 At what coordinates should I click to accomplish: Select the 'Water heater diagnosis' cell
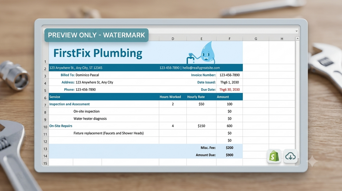coord(90,119)
